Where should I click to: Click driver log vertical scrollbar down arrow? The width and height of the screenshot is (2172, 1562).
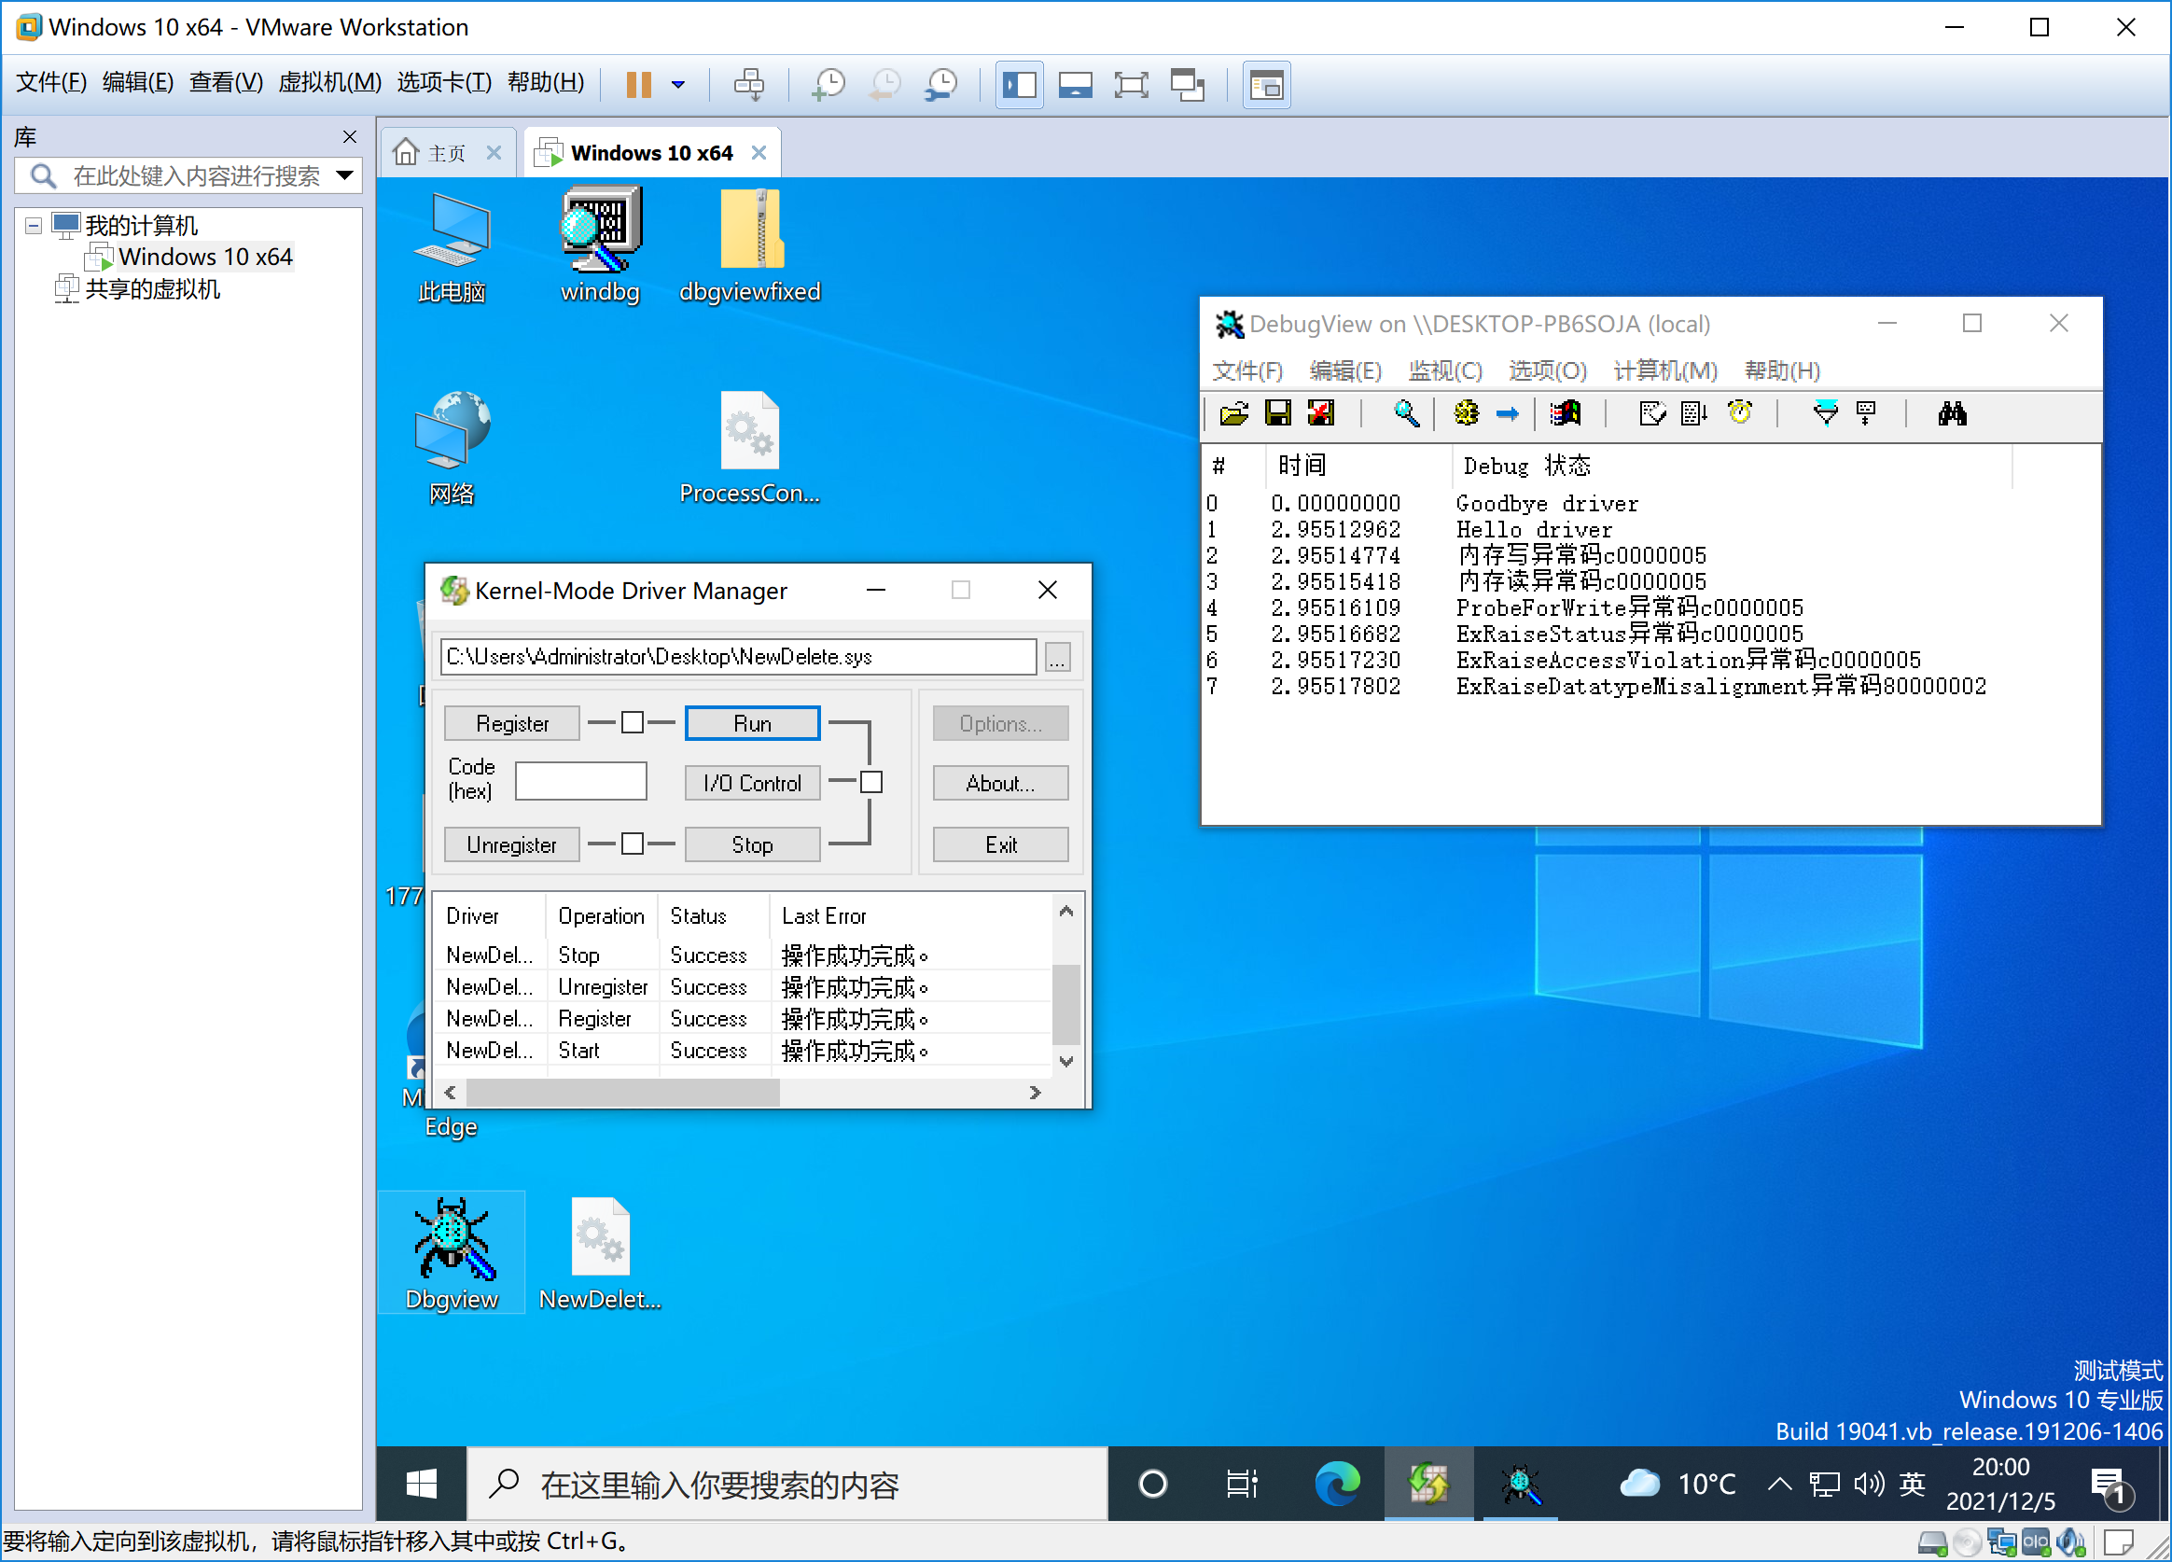pos(1065,1060)
